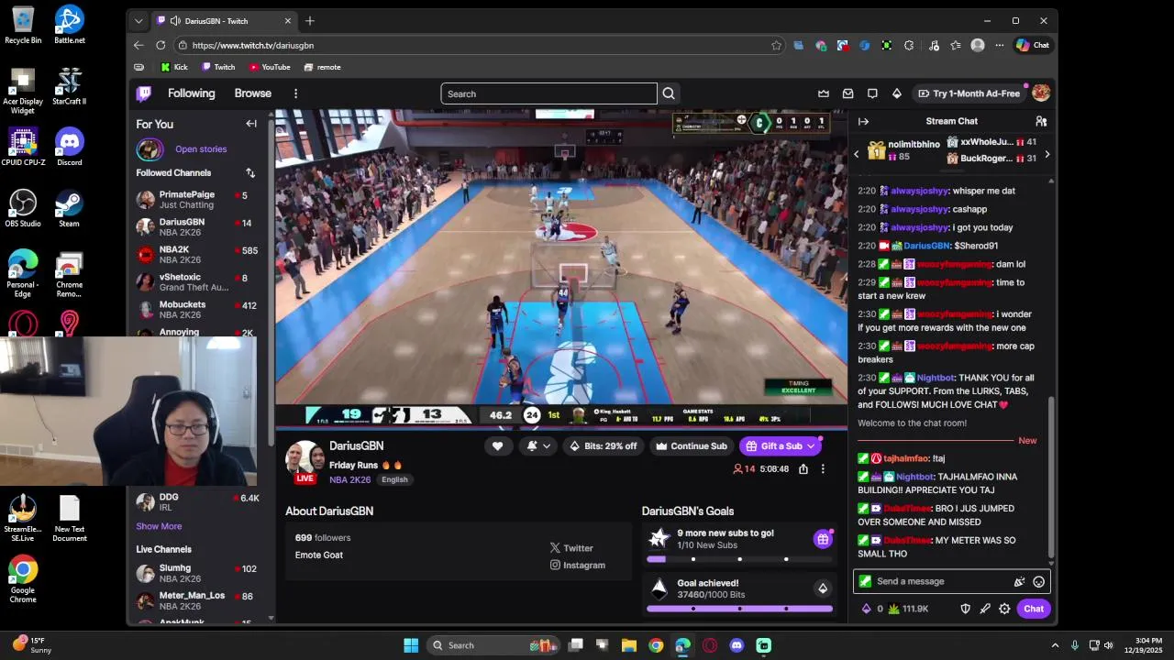Image resolution: width=1174 pixels, height=660 pixels.
Task: Click the Get Bits icon in top bar
Action: [897, 93]
